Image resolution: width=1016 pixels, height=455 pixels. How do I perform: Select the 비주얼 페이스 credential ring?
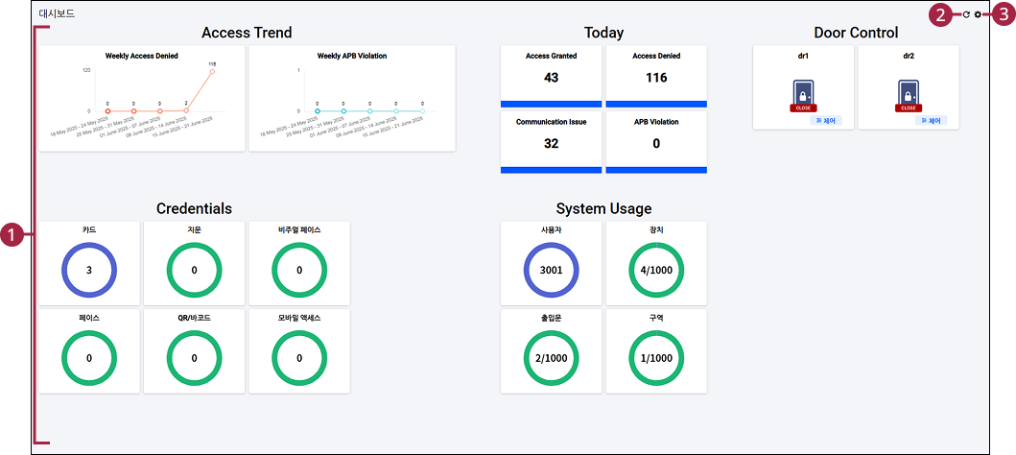point(299,270)
